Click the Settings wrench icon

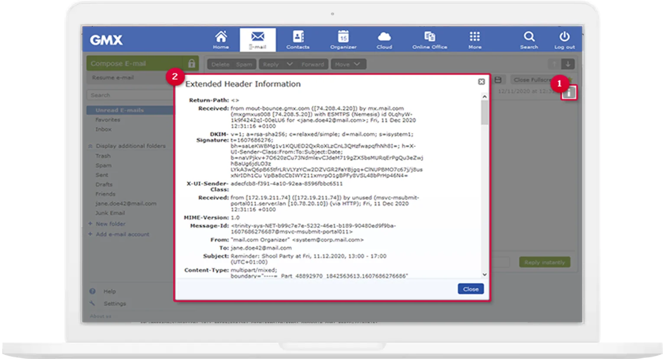point(92,303)
